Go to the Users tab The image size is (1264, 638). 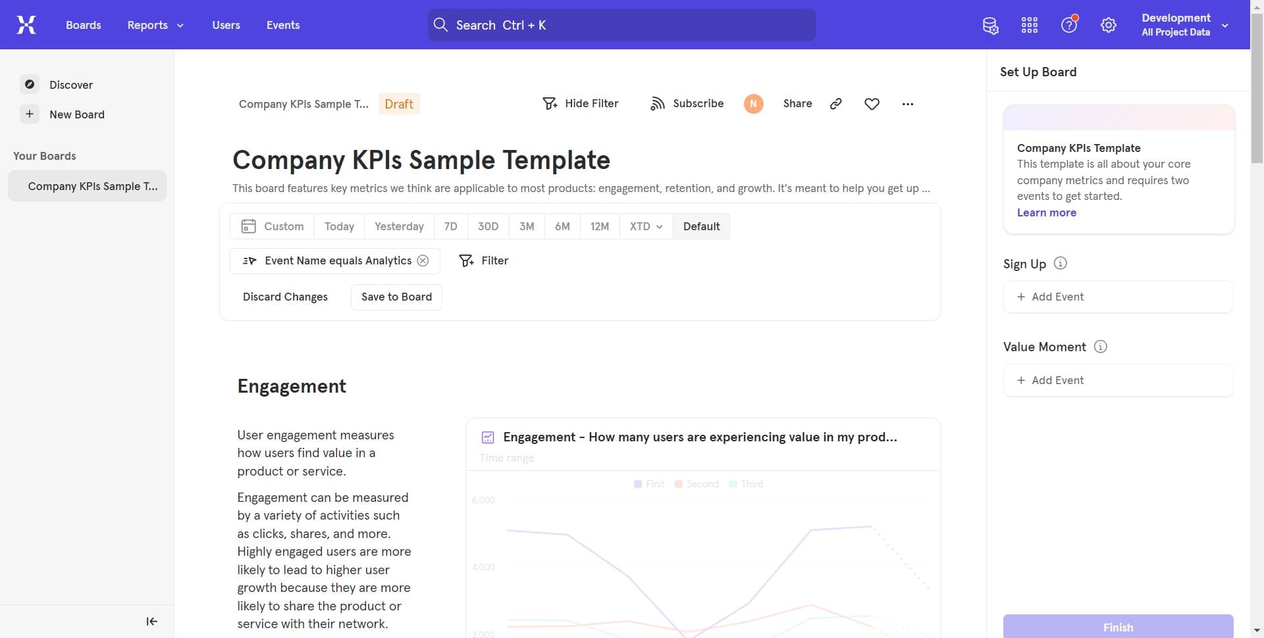tap(226, 25)
